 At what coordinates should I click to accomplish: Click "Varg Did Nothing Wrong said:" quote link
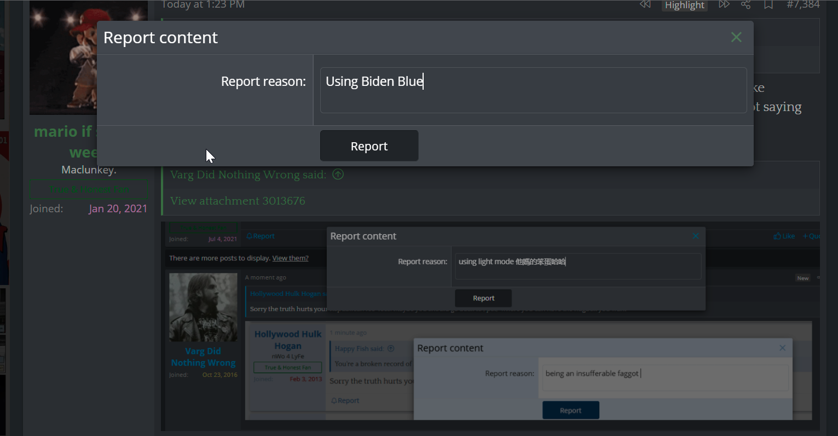(x=248, y=175)
